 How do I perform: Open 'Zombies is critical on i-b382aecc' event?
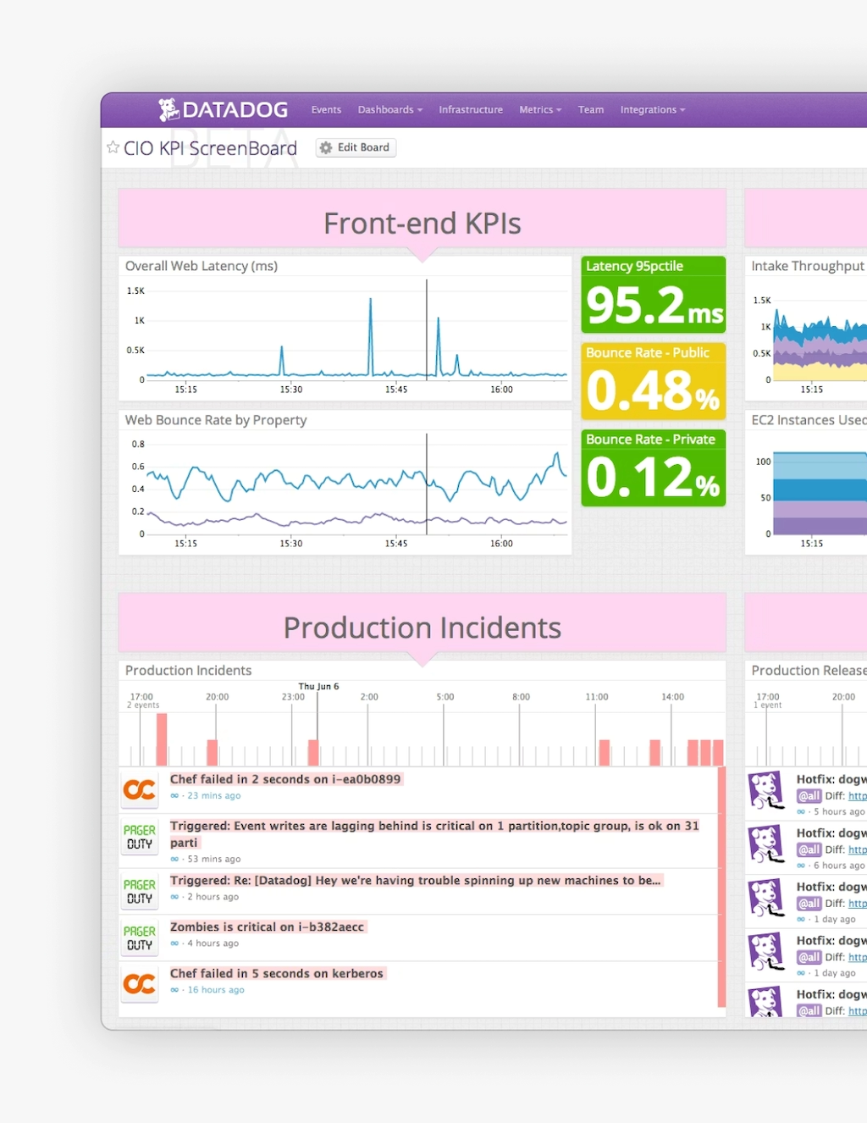pos(267,927)
